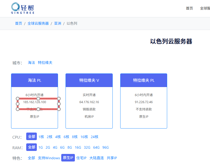Filter CPU by 24核
Viewport: 210px width, 163px height.
(x=95, y=137)
